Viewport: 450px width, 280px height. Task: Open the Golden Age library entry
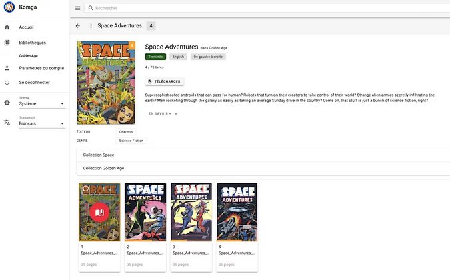coord(29,55)
